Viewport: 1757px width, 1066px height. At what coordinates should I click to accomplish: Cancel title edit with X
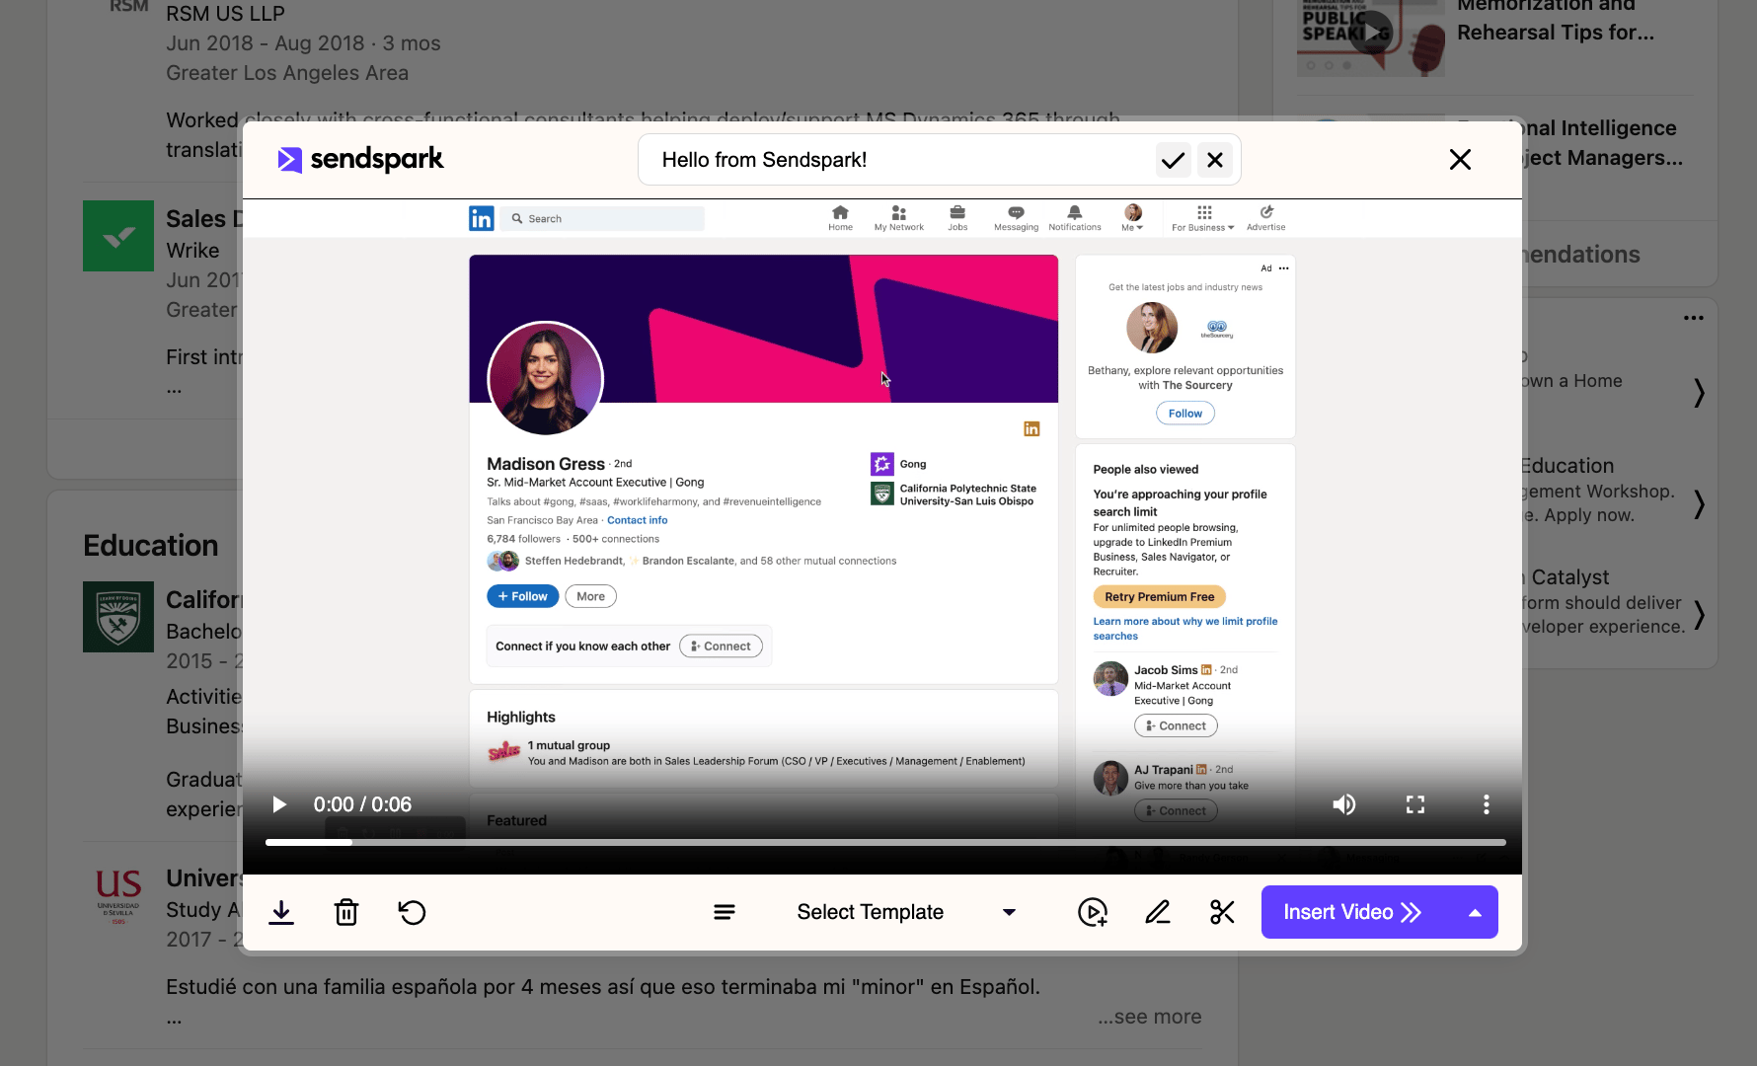[1215, 160]
